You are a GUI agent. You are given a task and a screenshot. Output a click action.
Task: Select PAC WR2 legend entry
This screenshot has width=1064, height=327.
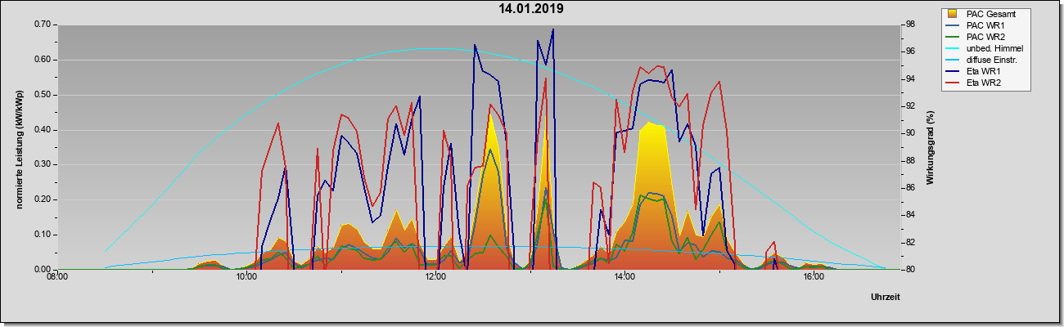pos(985,37)
